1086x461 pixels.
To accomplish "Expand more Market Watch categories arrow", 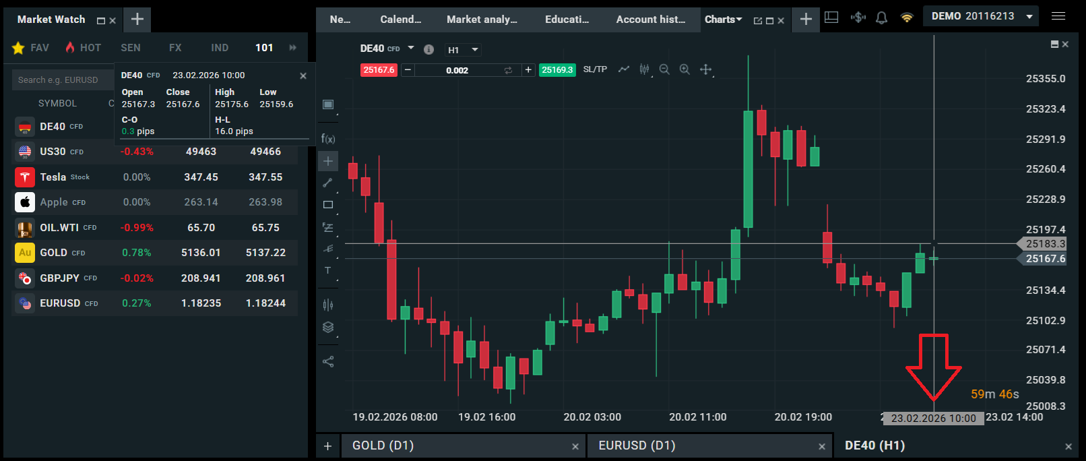I will click(293, 47).
